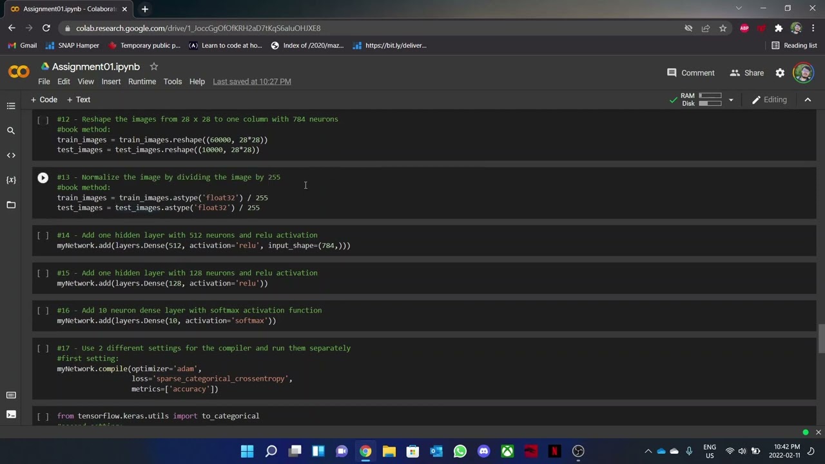
Task: Open the Learn to code bookmark
Action: coord(225,46)
